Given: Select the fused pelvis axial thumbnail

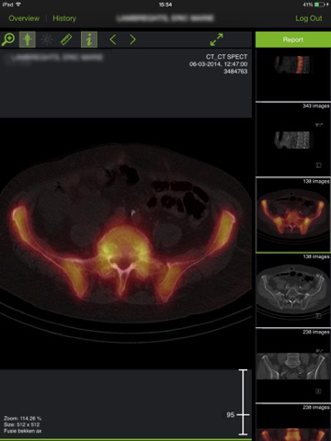Looking at the screenshot, I should click(x=293, y=214).
